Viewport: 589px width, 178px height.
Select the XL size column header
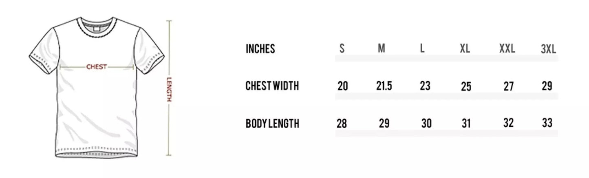pos(465,49)
